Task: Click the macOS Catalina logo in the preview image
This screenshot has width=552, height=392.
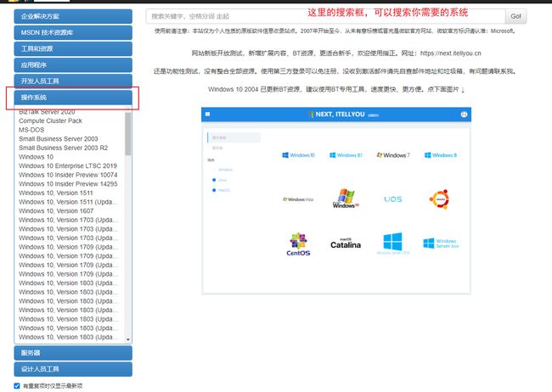Action: tap(346, 244)
